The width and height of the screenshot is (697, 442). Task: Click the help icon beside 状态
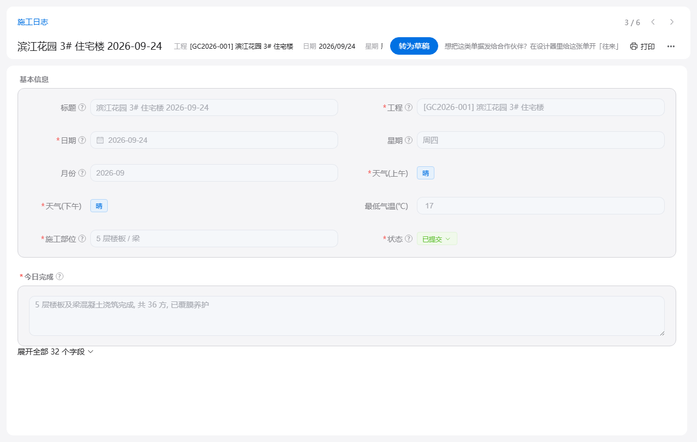(x=409, y=239)
